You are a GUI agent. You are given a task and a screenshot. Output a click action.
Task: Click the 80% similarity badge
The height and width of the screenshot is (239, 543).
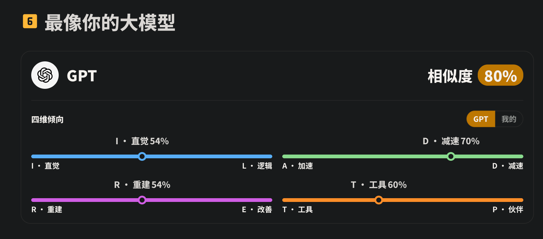[501, 75]
